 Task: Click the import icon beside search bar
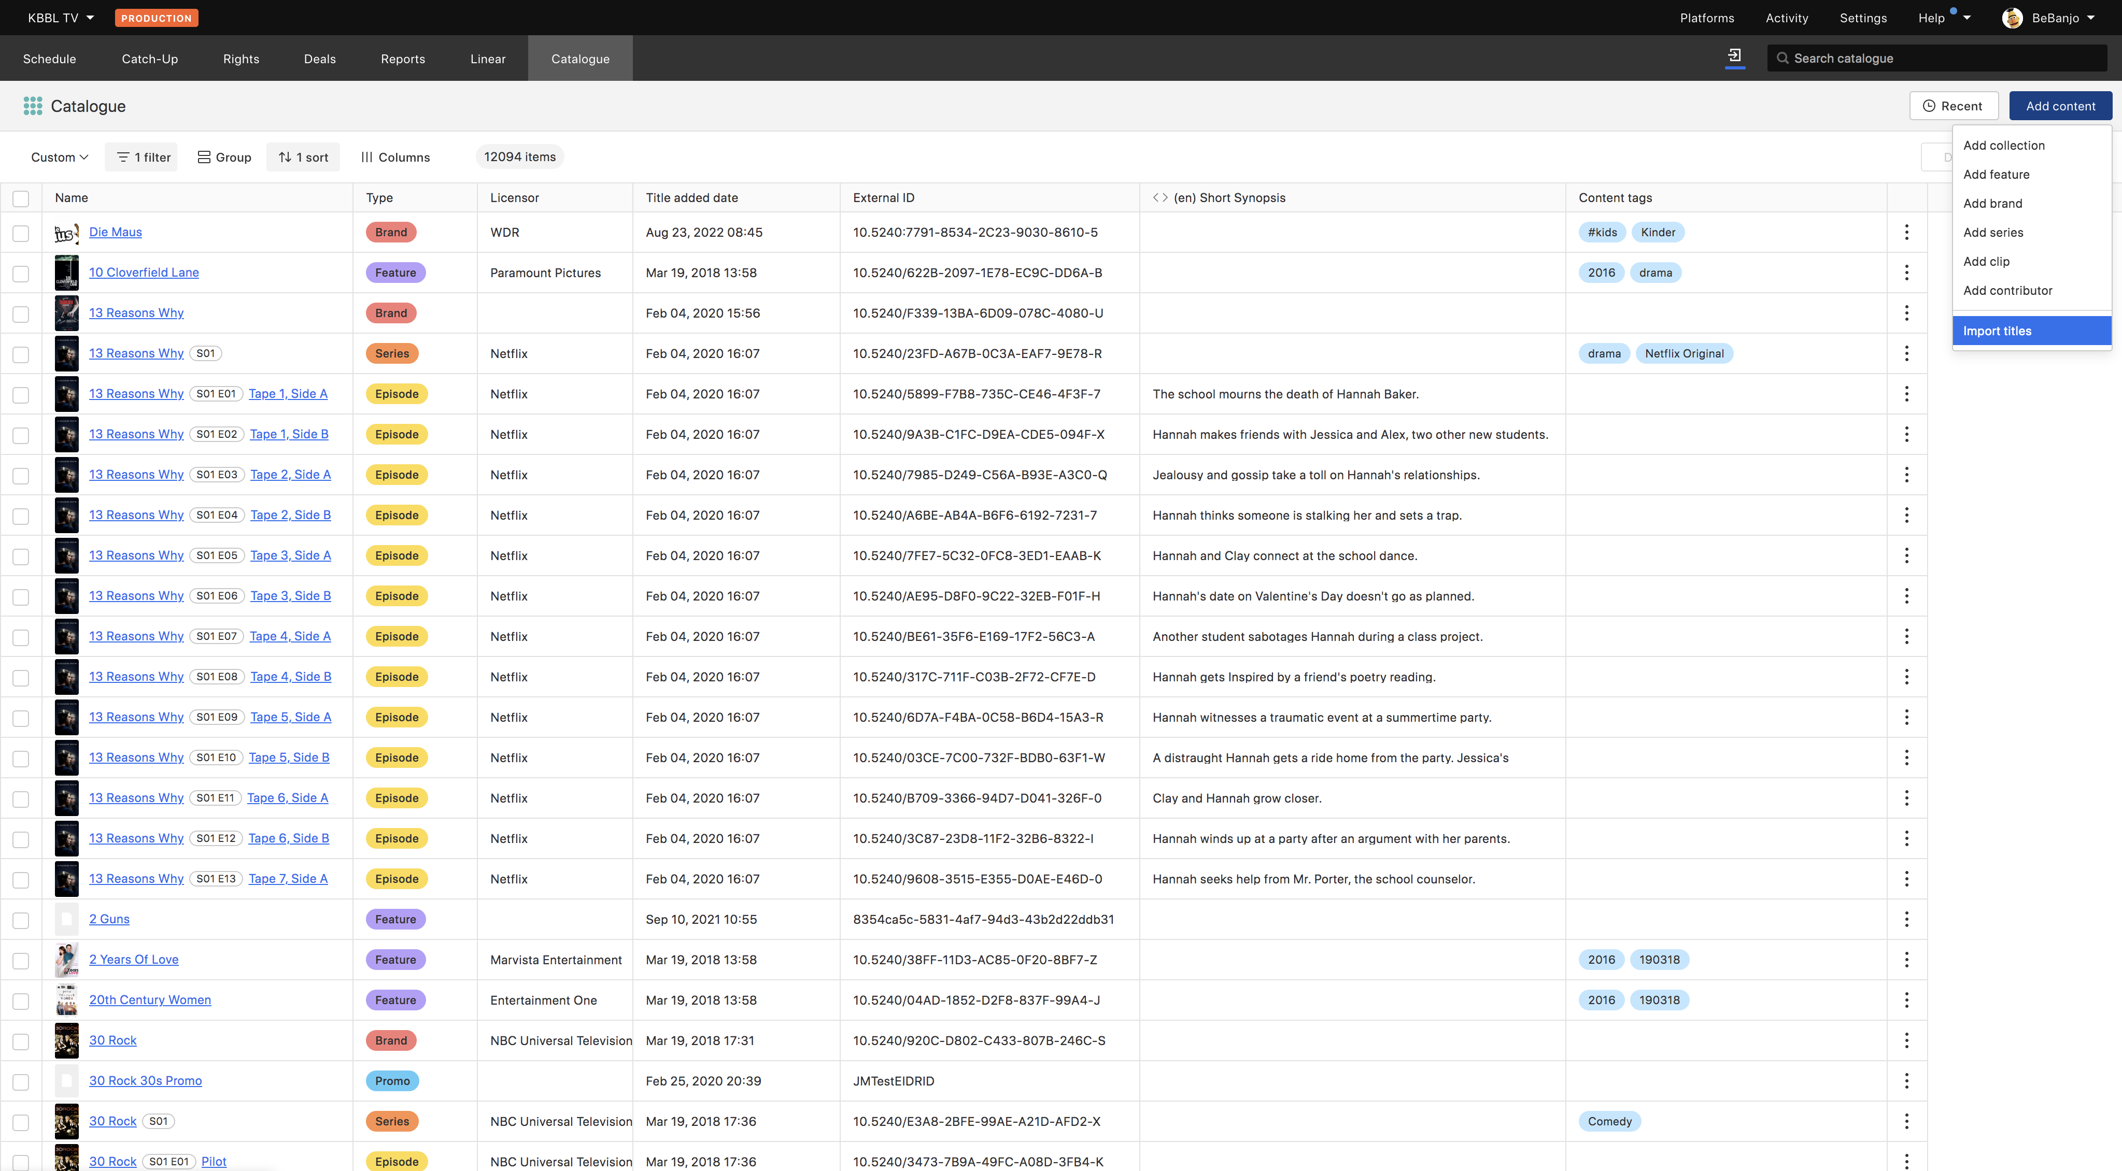point(1734,56)
